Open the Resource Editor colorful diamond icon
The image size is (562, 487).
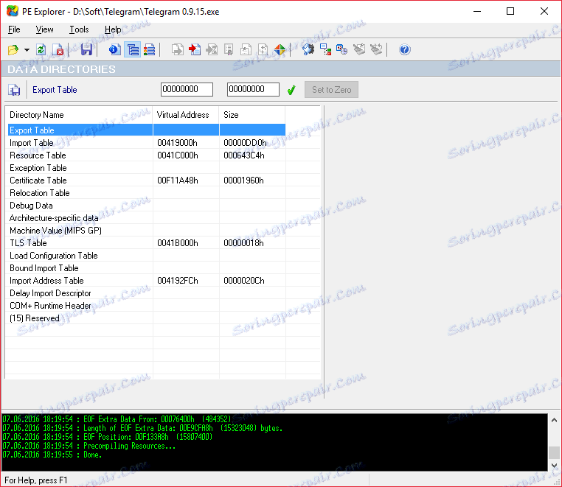(280, 49)
